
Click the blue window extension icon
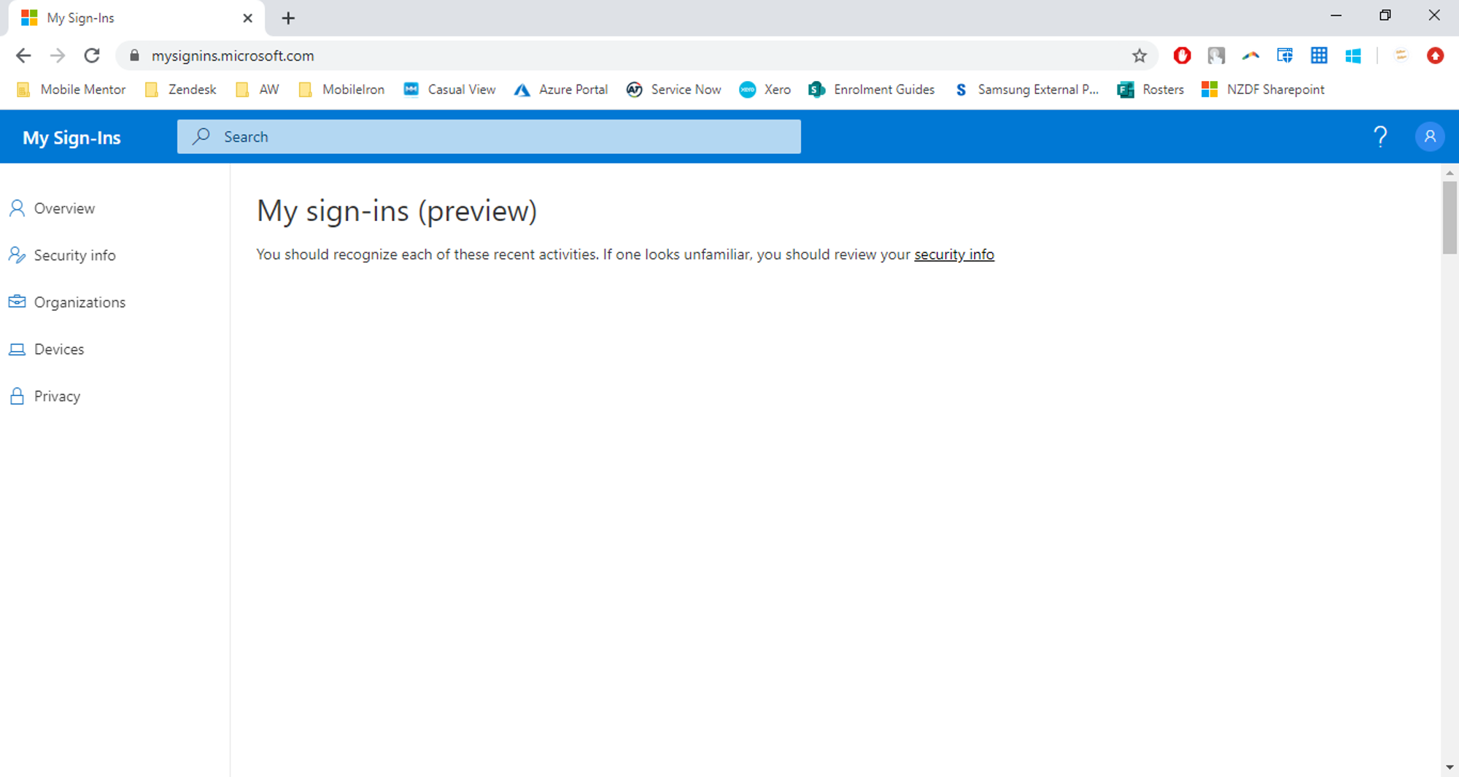point(1285,55)
